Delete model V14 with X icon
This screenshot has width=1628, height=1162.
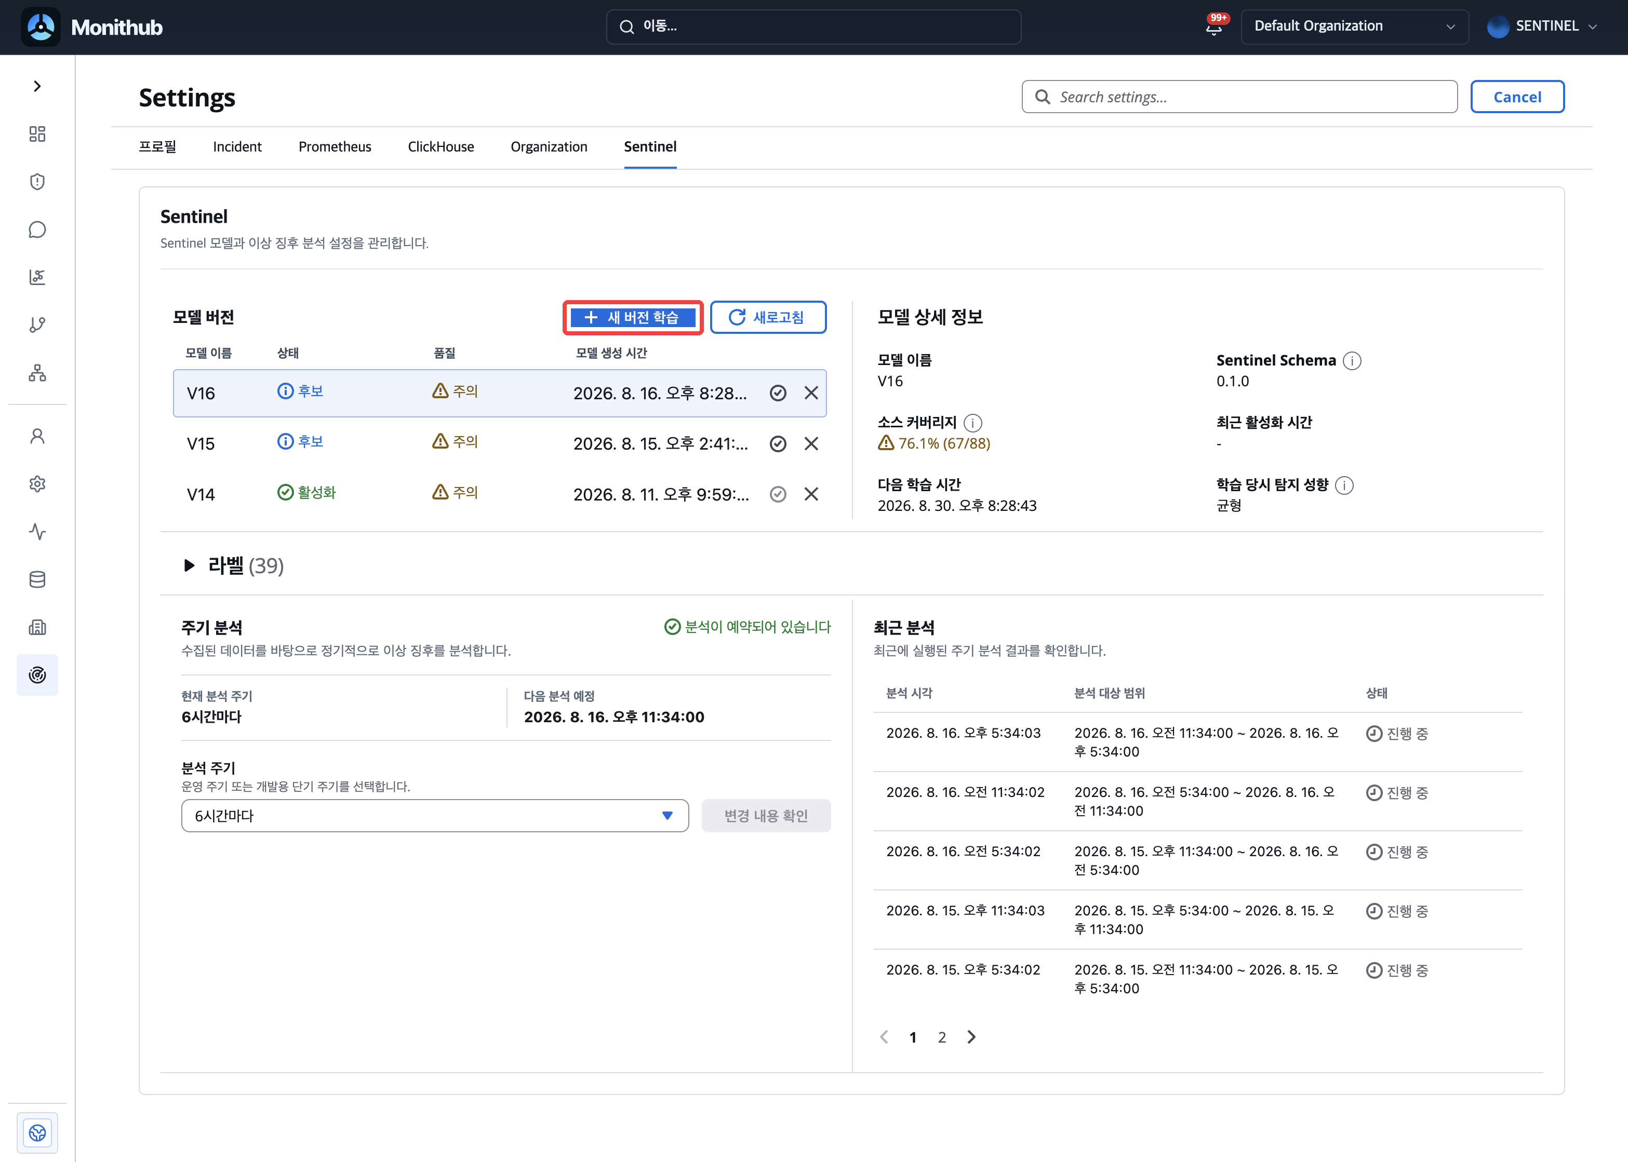click(x=811, y=494)
